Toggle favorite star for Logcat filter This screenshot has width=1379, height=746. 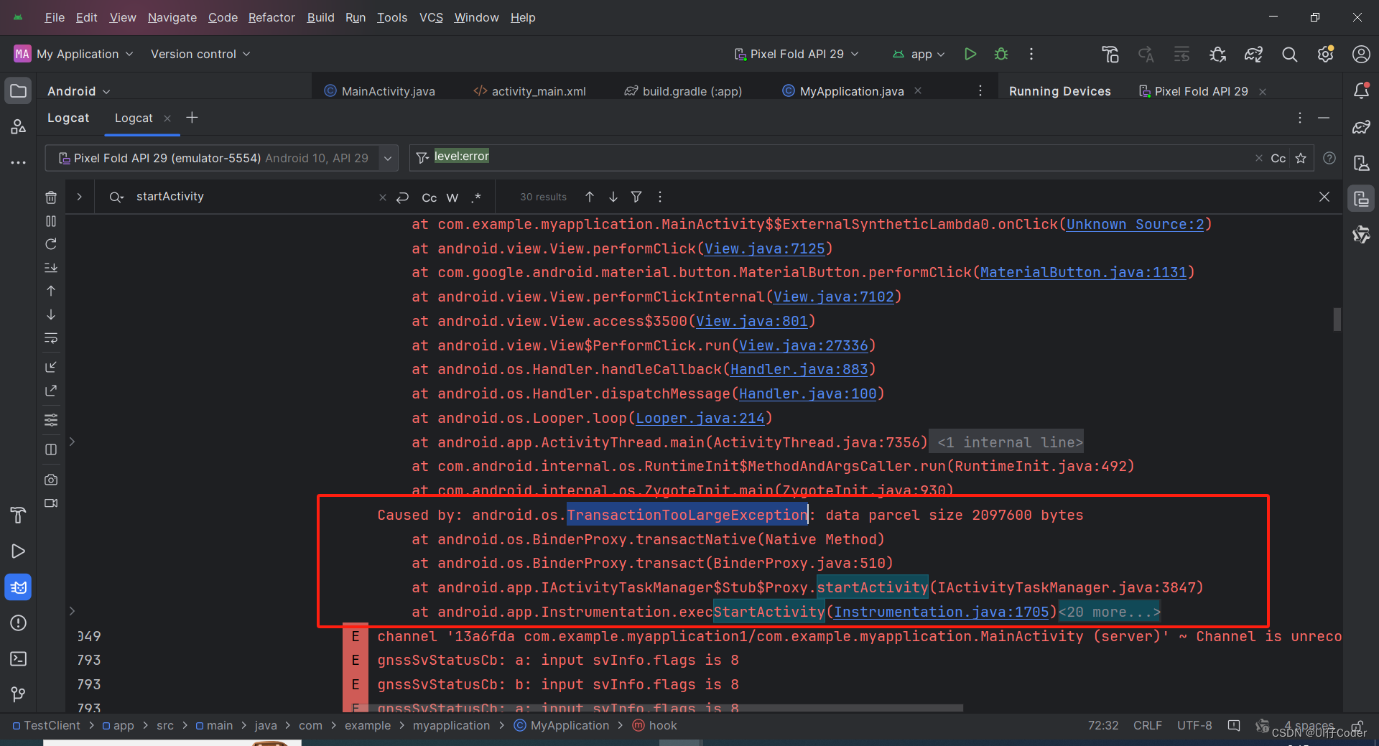click(1301, 159)
